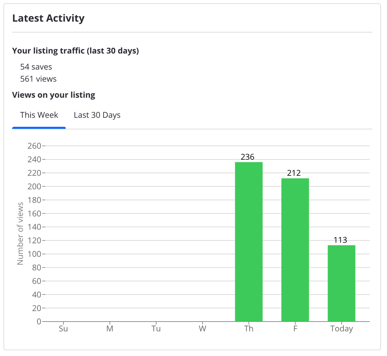Viewport: 387px width, 356px height.
Task: Click the 'W' axis label
Action: click(x=202, y=329)
